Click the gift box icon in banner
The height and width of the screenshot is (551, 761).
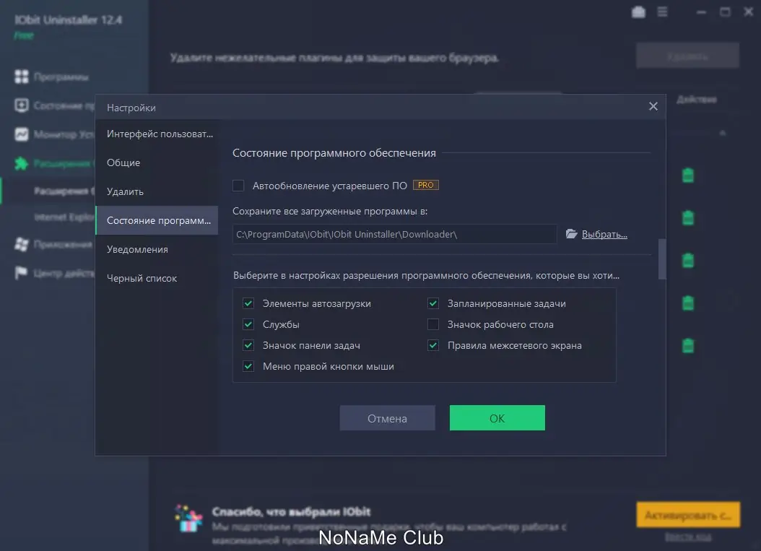[x=188, y=519]
